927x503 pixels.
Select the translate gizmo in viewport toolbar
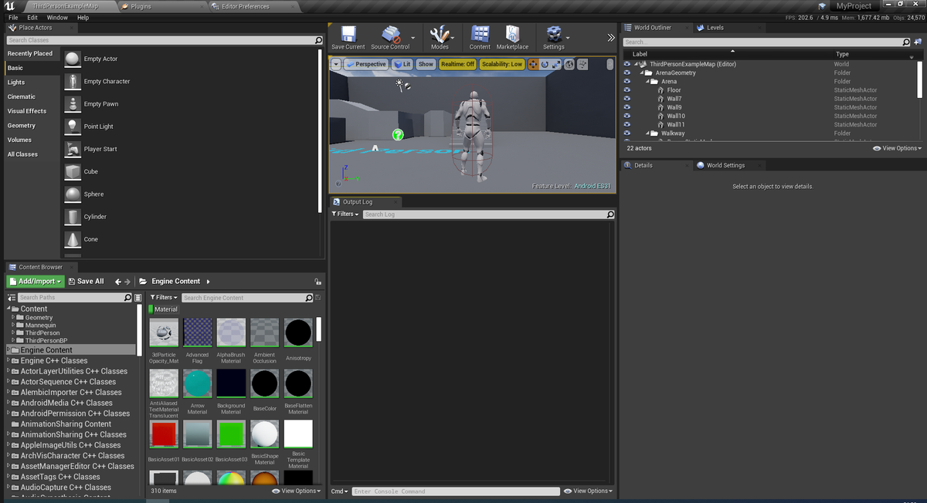click(x=533, y=64)
